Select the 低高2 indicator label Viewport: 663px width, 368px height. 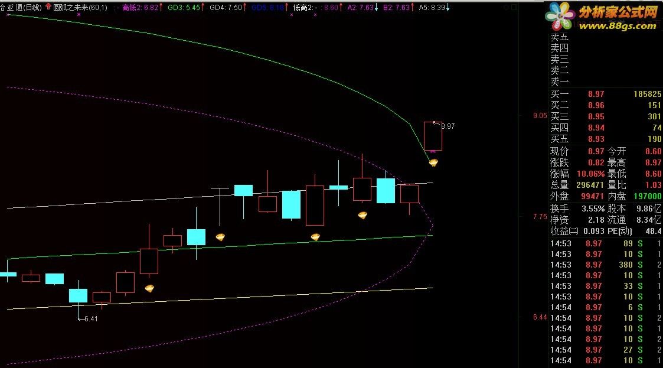(x=303, y=7)
